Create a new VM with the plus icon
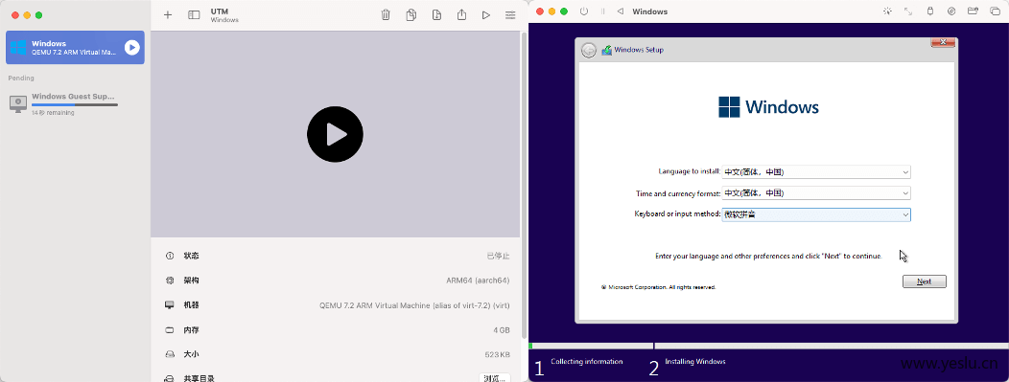This screenshot has width=1009, height=382. (168, 14)
